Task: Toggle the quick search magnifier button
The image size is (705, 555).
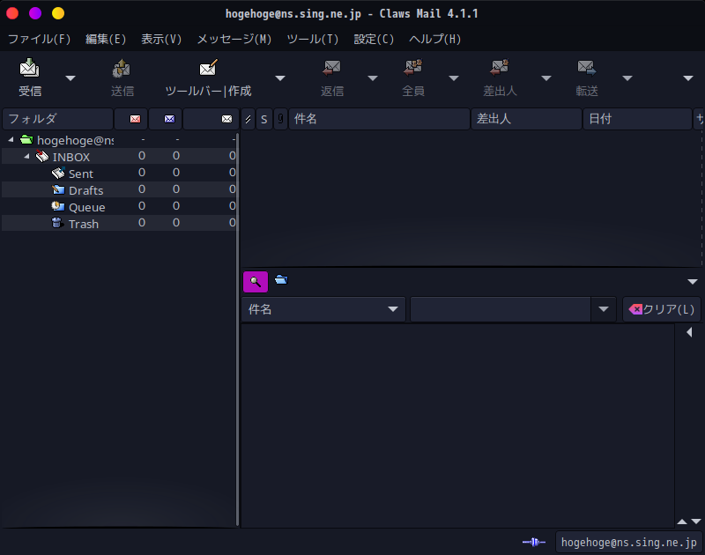Action: pos(256,282)
